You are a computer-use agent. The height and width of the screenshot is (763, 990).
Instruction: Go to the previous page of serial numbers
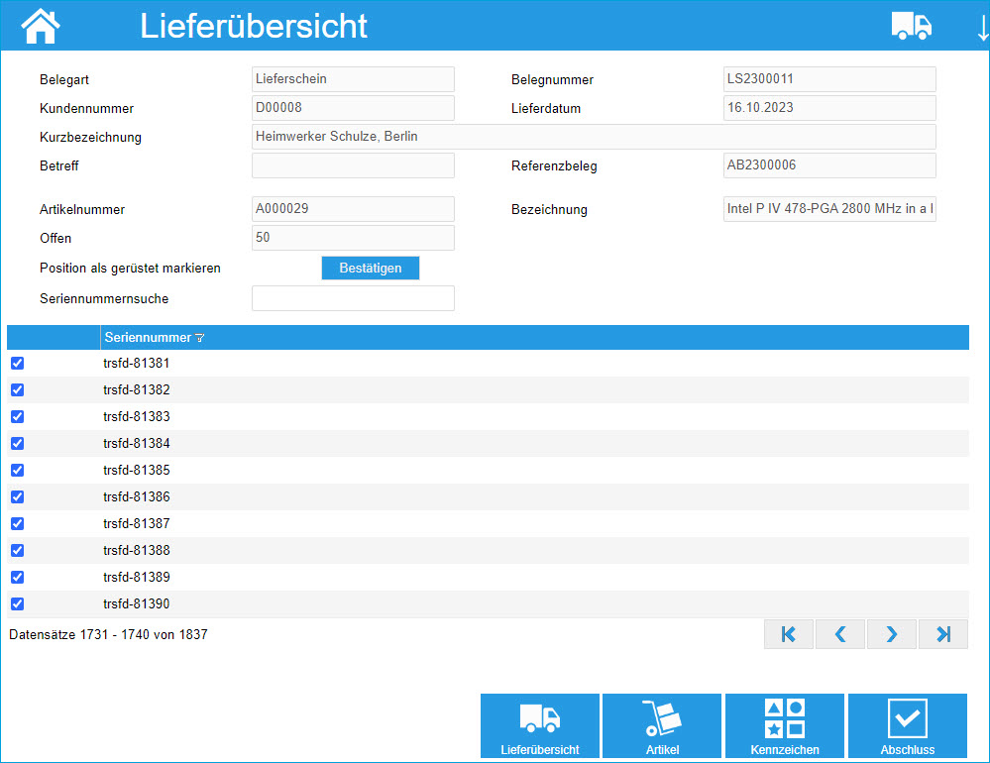point(839,633)
